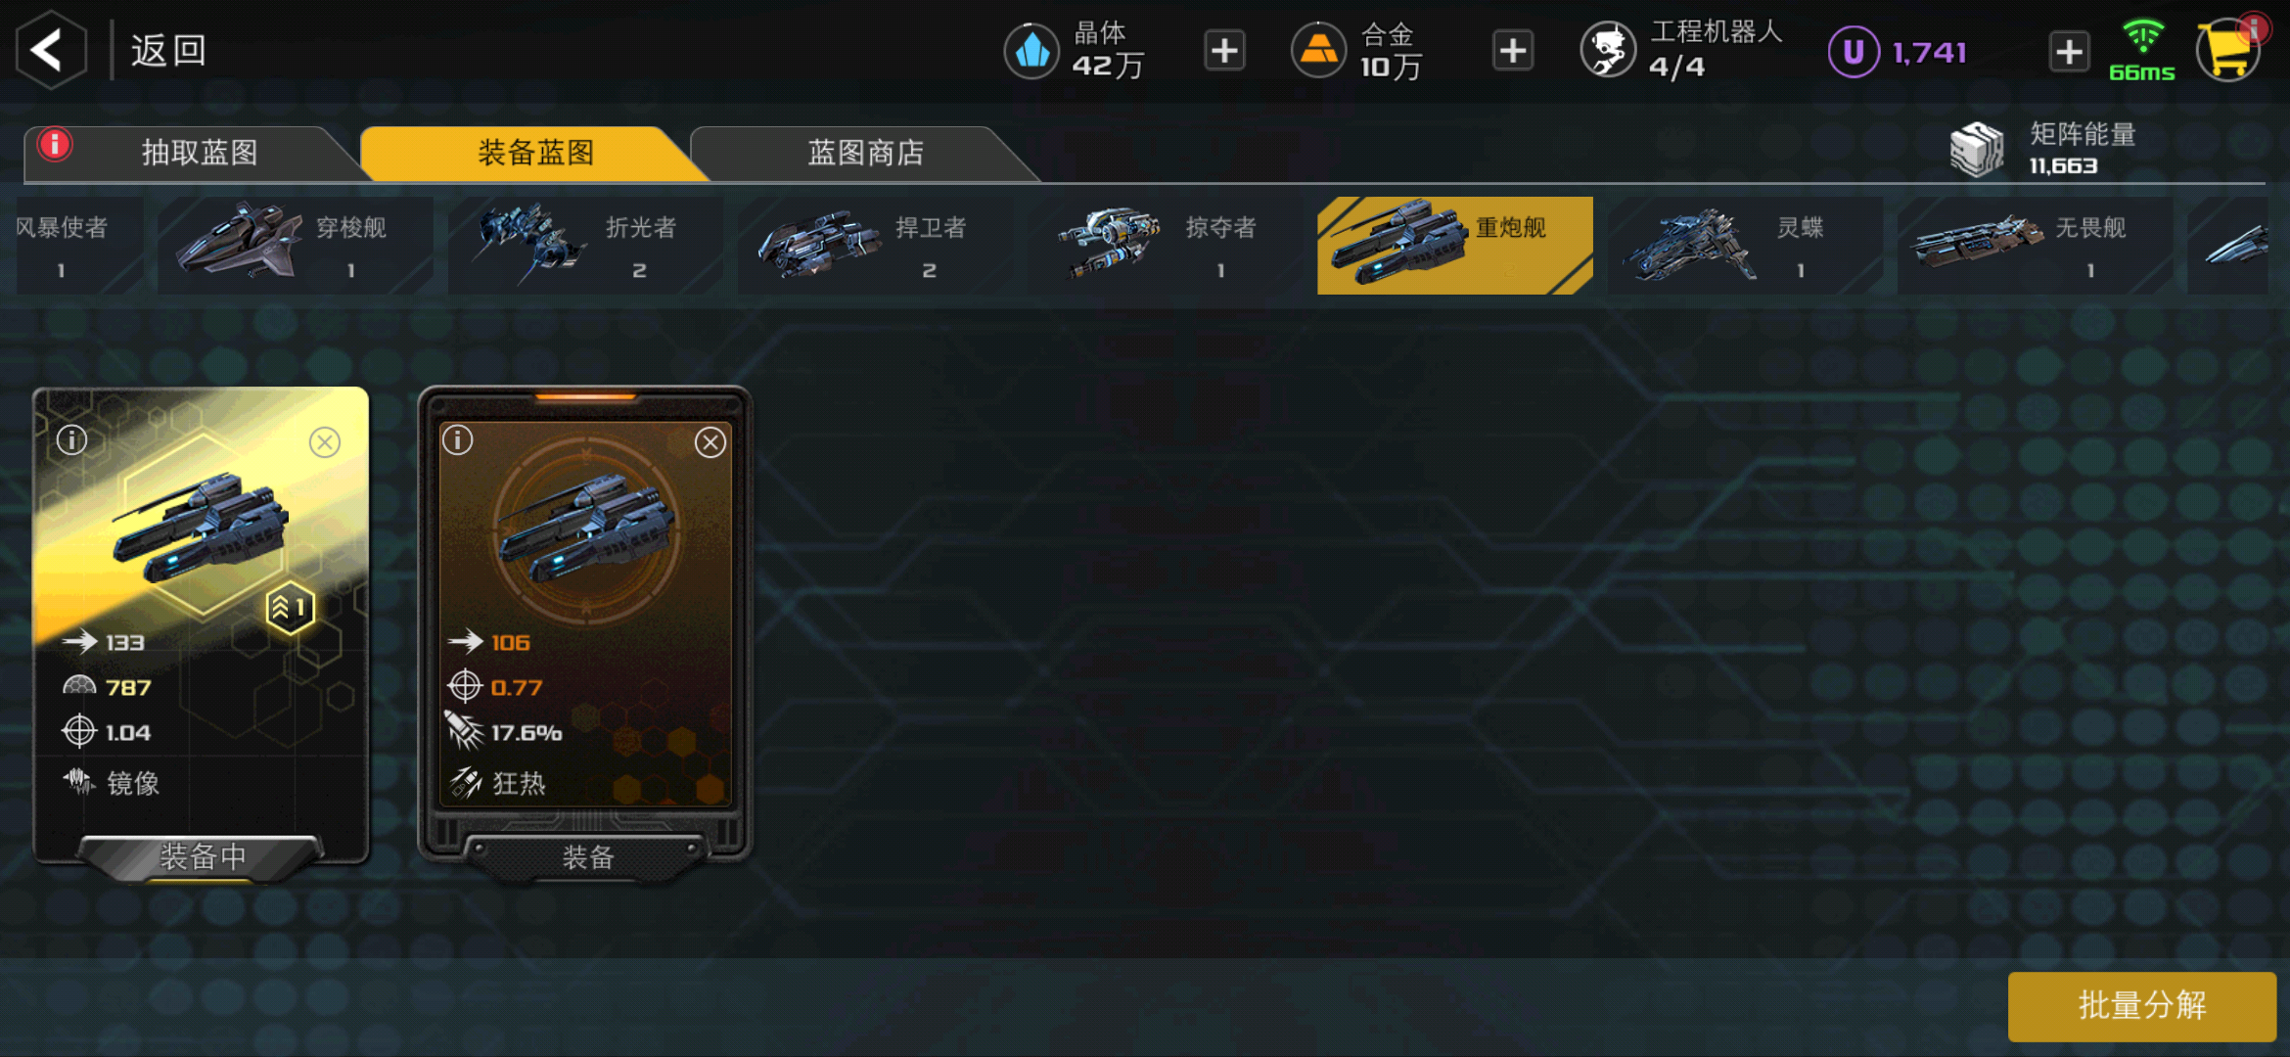Add more alloy with the plus icon

click(1513, 51)
